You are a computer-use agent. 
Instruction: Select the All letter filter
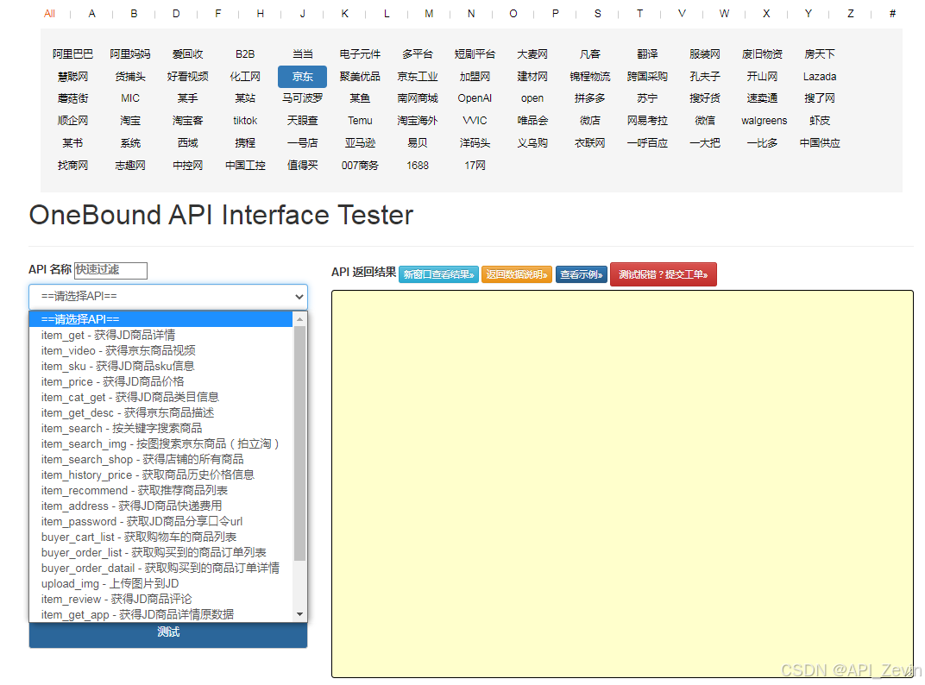coord(49,14)
